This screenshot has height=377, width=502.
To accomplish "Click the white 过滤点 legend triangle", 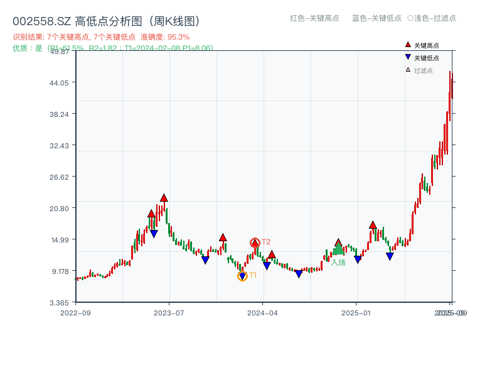I will (408, 70).
